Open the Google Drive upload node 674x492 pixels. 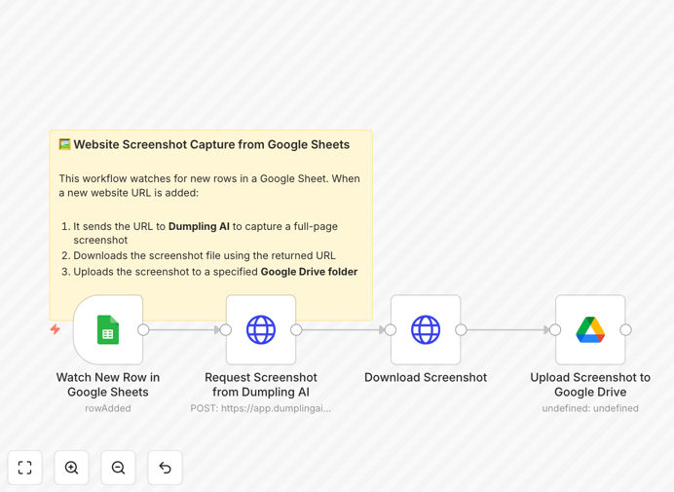click(x=590, y=330)
